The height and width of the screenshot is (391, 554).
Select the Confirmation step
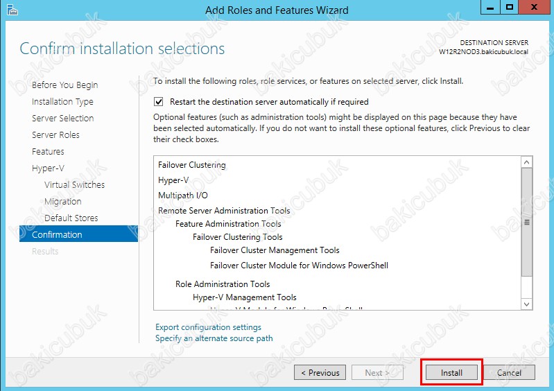[x=78, y=234]
